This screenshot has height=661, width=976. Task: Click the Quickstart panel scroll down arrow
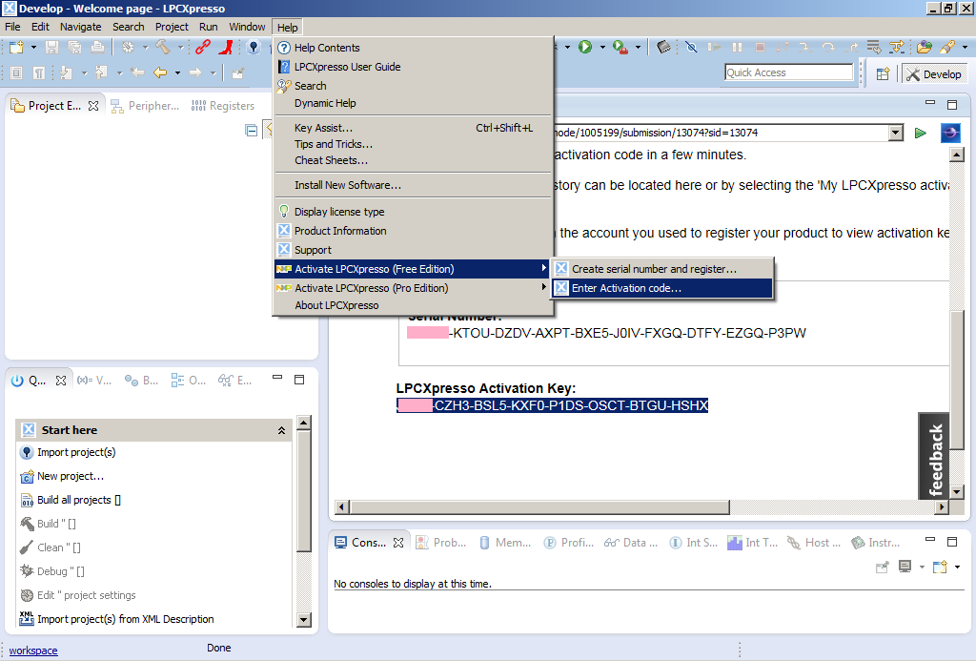[x=304, y=619]
